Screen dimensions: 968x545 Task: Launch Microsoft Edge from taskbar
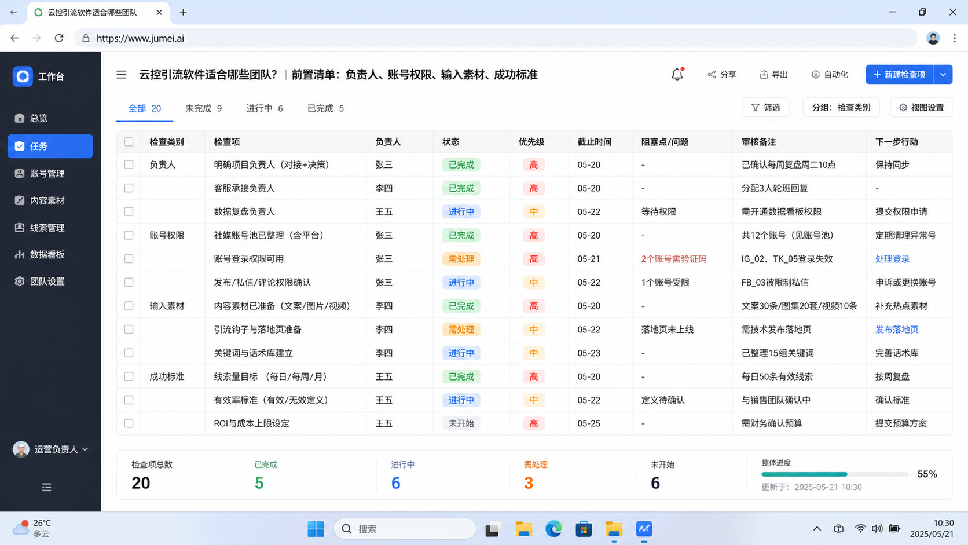click(x=553, y=529)
